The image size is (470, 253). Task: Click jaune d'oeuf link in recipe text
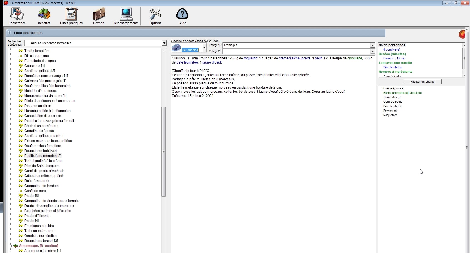212,62
